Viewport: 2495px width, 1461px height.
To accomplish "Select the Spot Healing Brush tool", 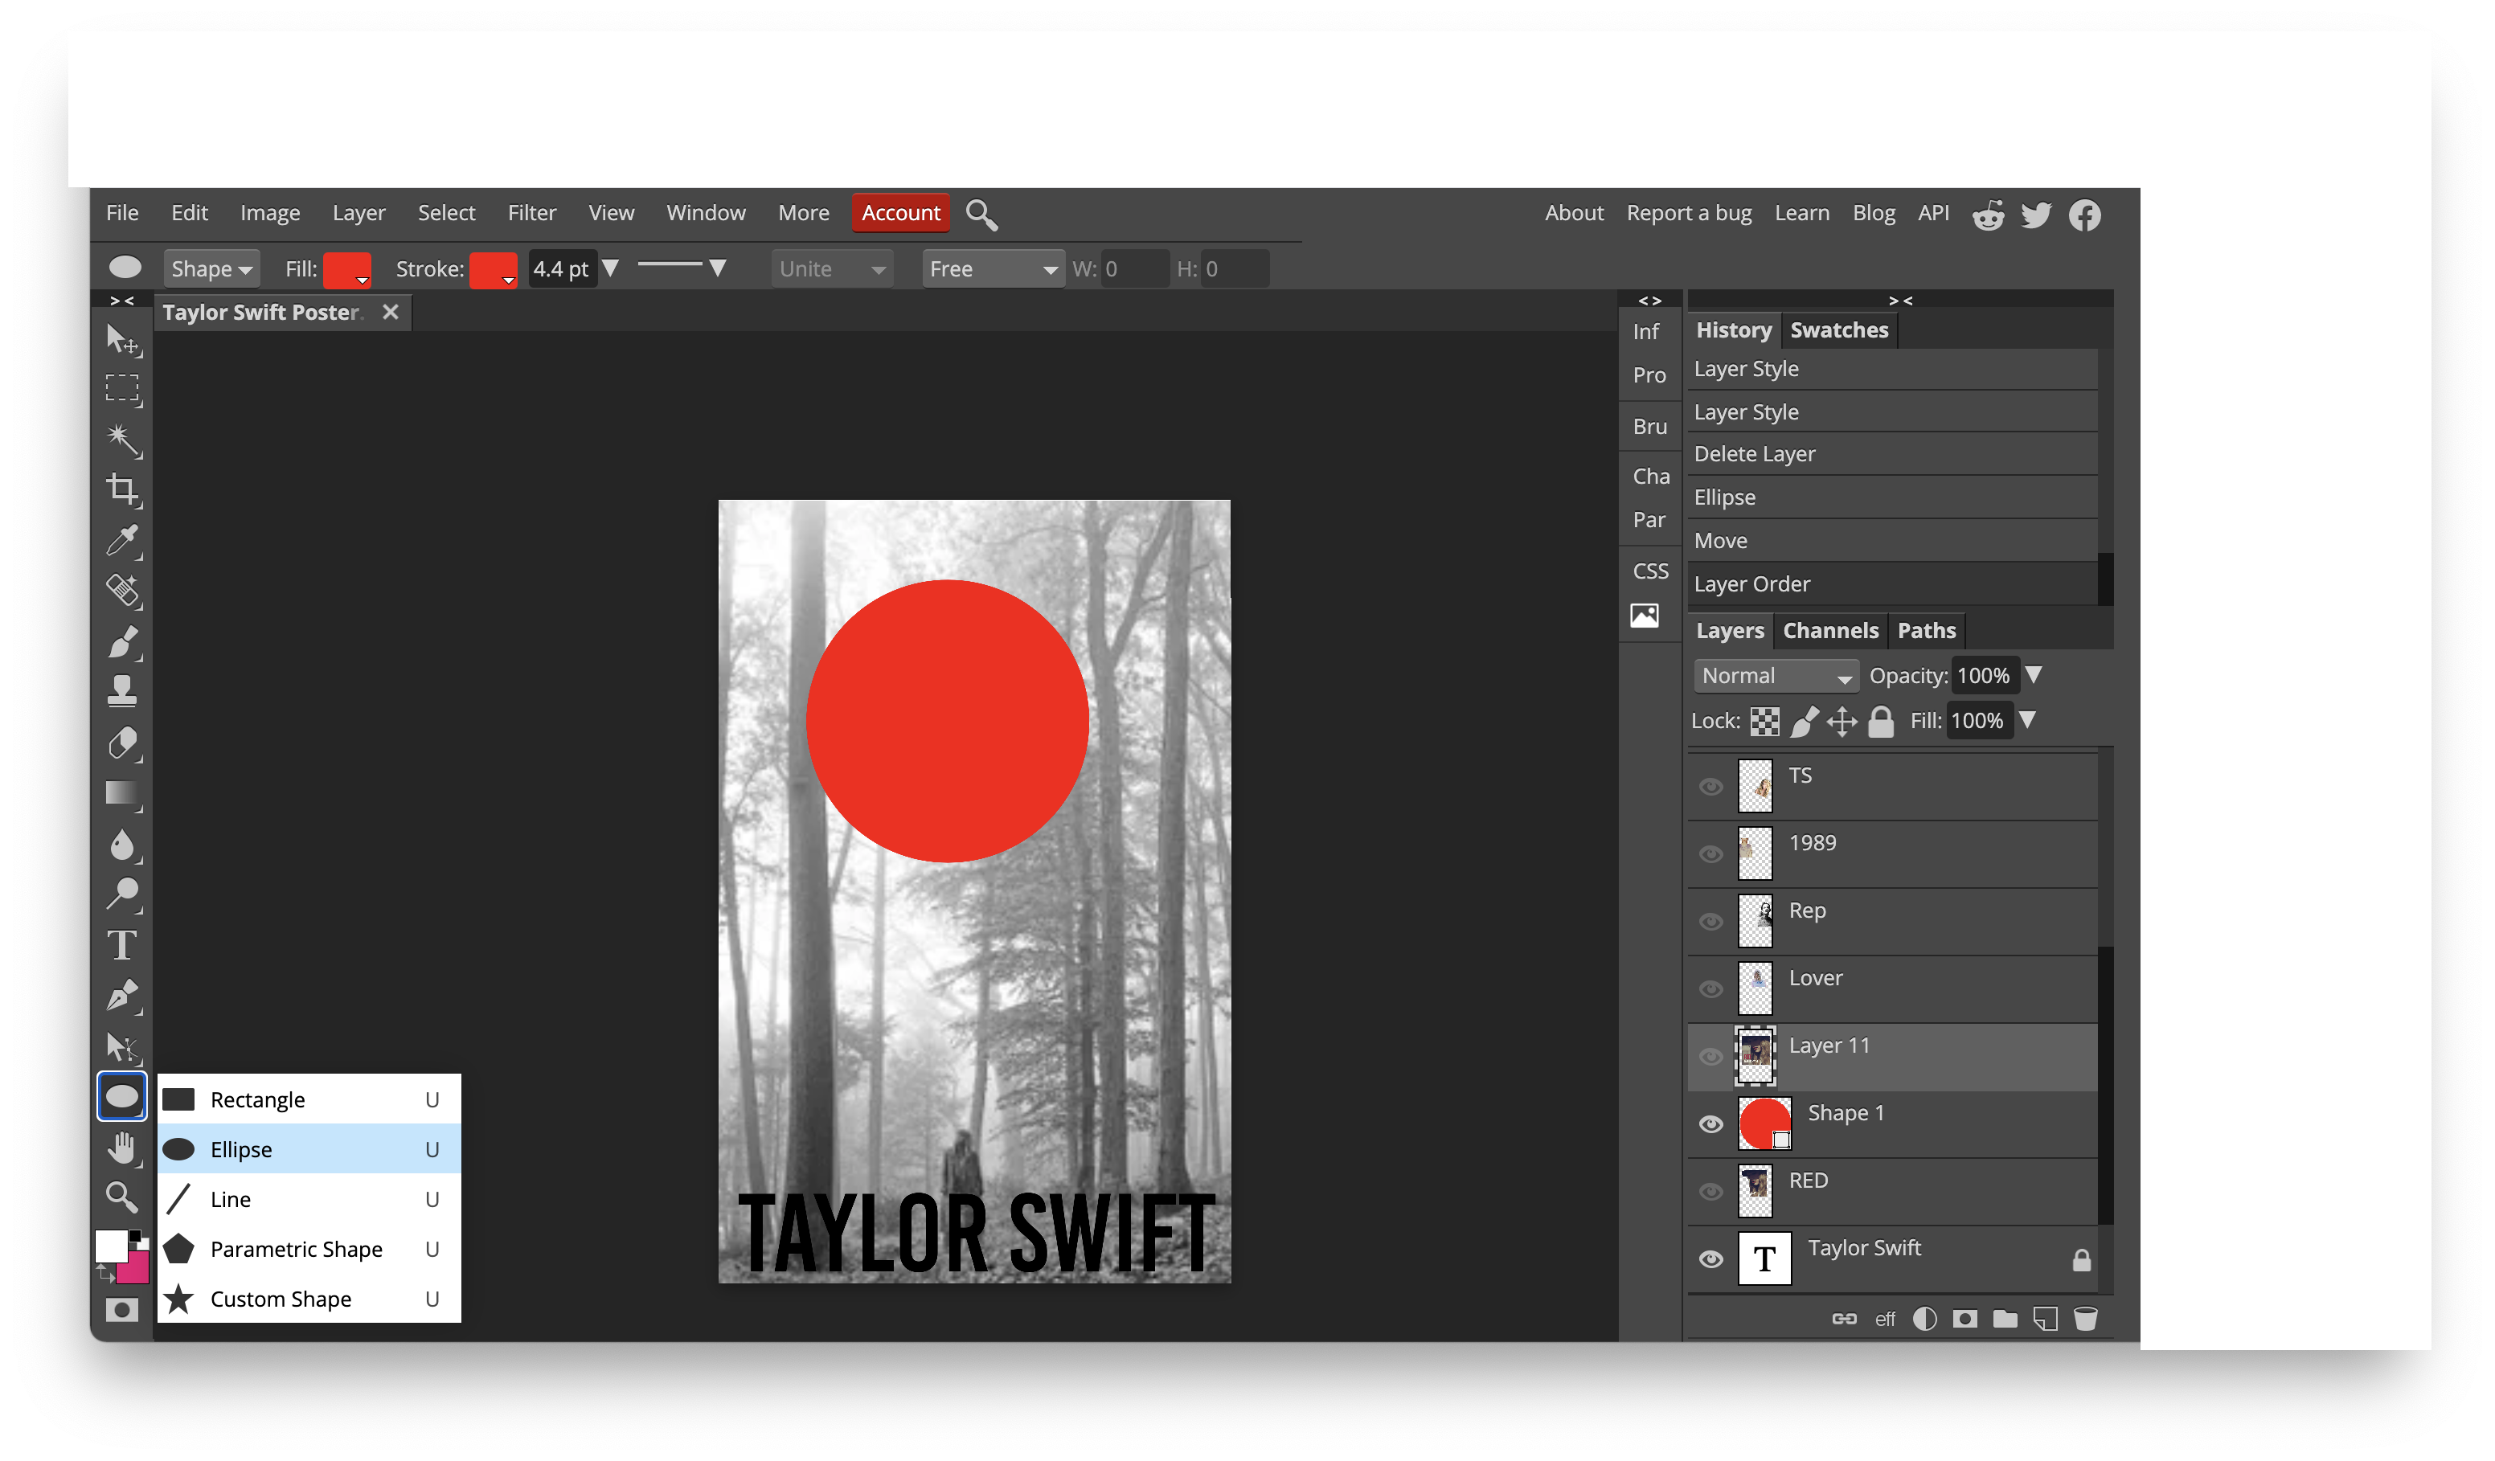I will 123,591.
